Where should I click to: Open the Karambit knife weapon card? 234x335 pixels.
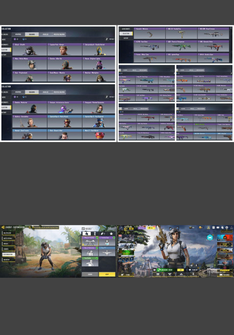149,33
